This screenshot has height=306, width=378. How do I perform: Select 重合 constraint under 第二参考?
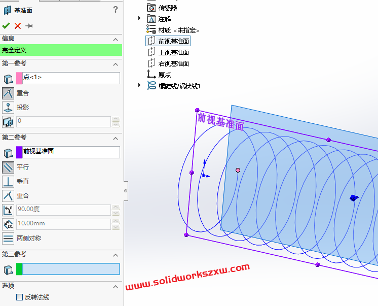tap(8, 196)
